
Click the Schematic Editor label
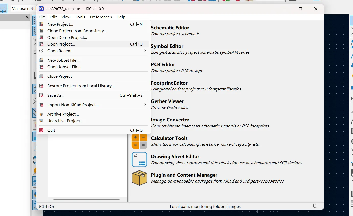(170, 28)
